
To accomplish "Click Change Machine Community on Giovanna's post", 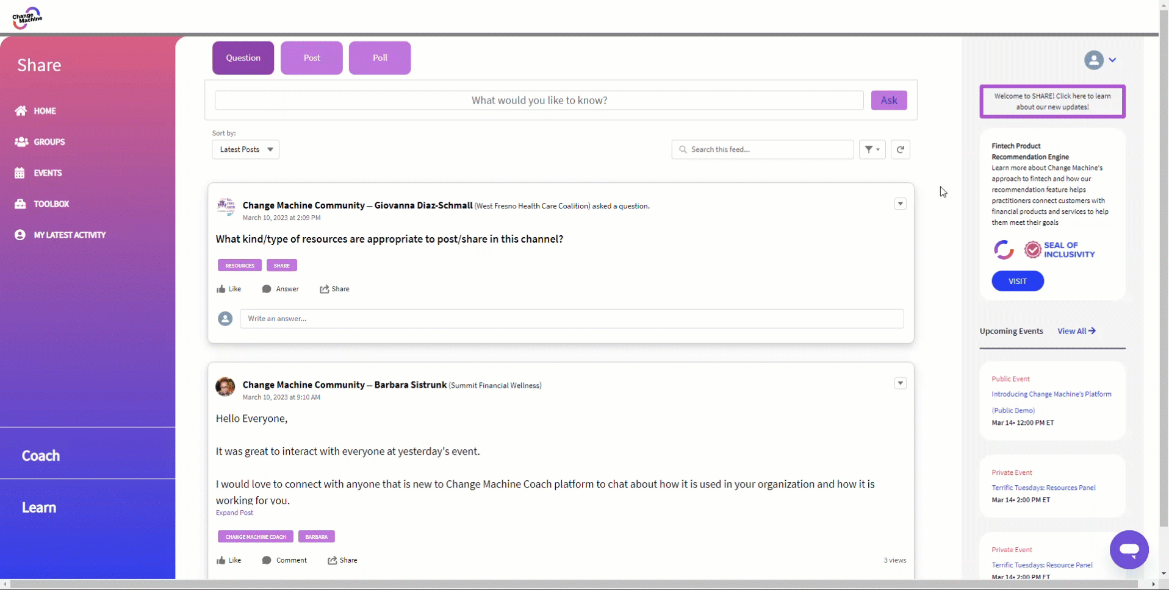I will click(303, 205).
